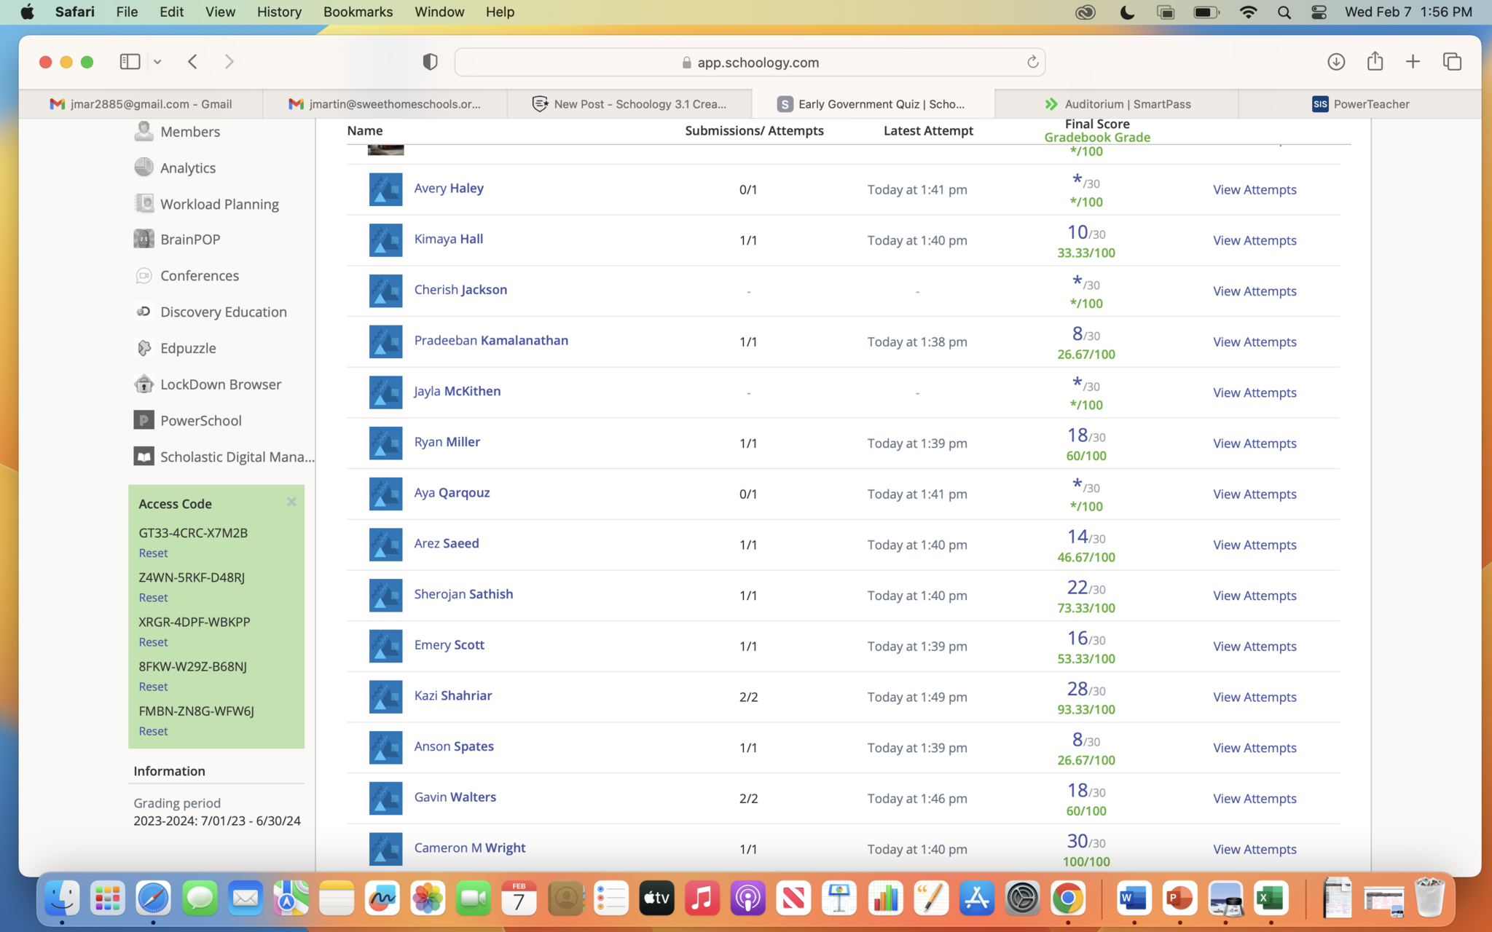1492x932 pixels.
Task: Open the Edpuzzle sidebar icon
Action: [x=144, y=348]
